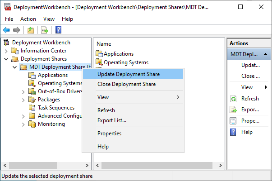Click Refresh label in Actions pane

tap(250, 99)
